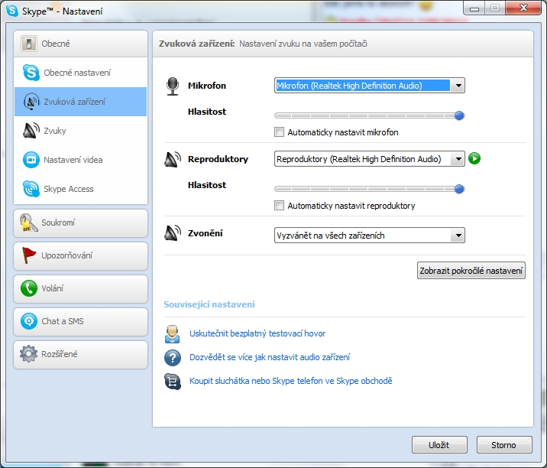
Task: Minimize the Skype Nastavení window
Action: (474, 8)
